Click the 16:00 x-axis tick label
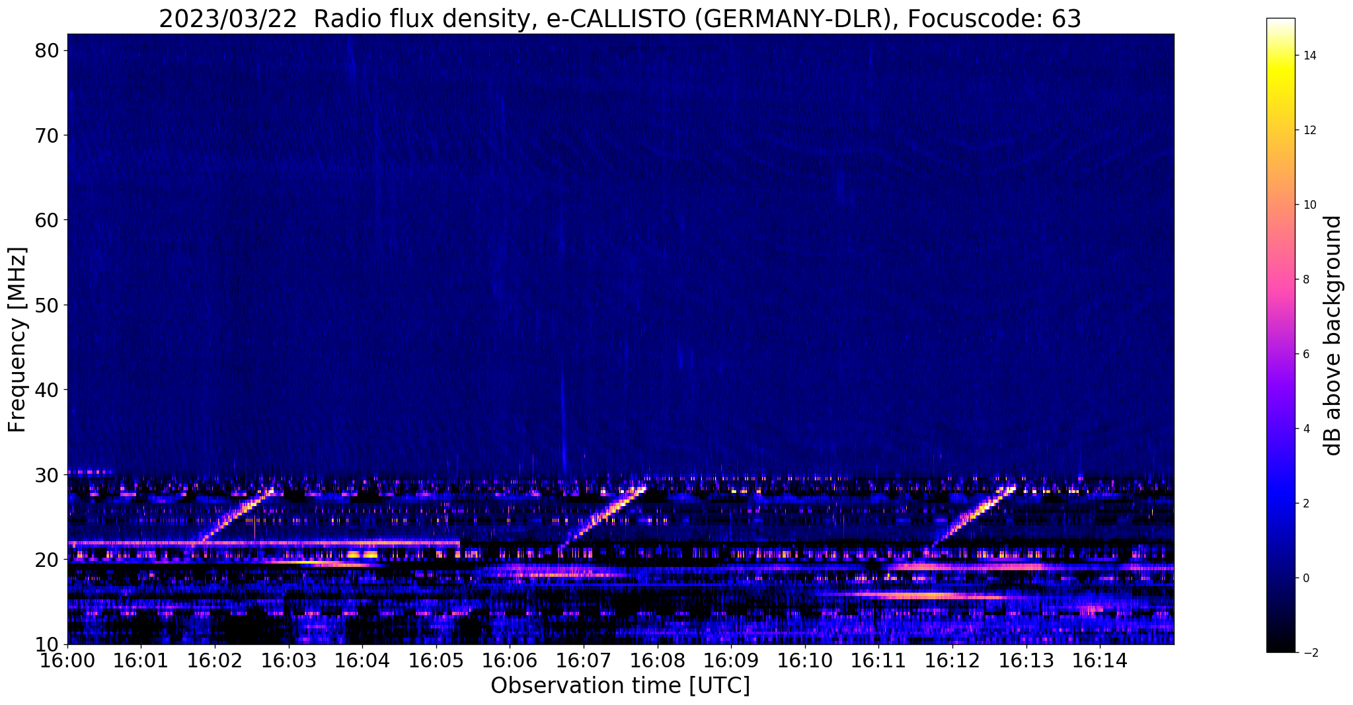 67,661
